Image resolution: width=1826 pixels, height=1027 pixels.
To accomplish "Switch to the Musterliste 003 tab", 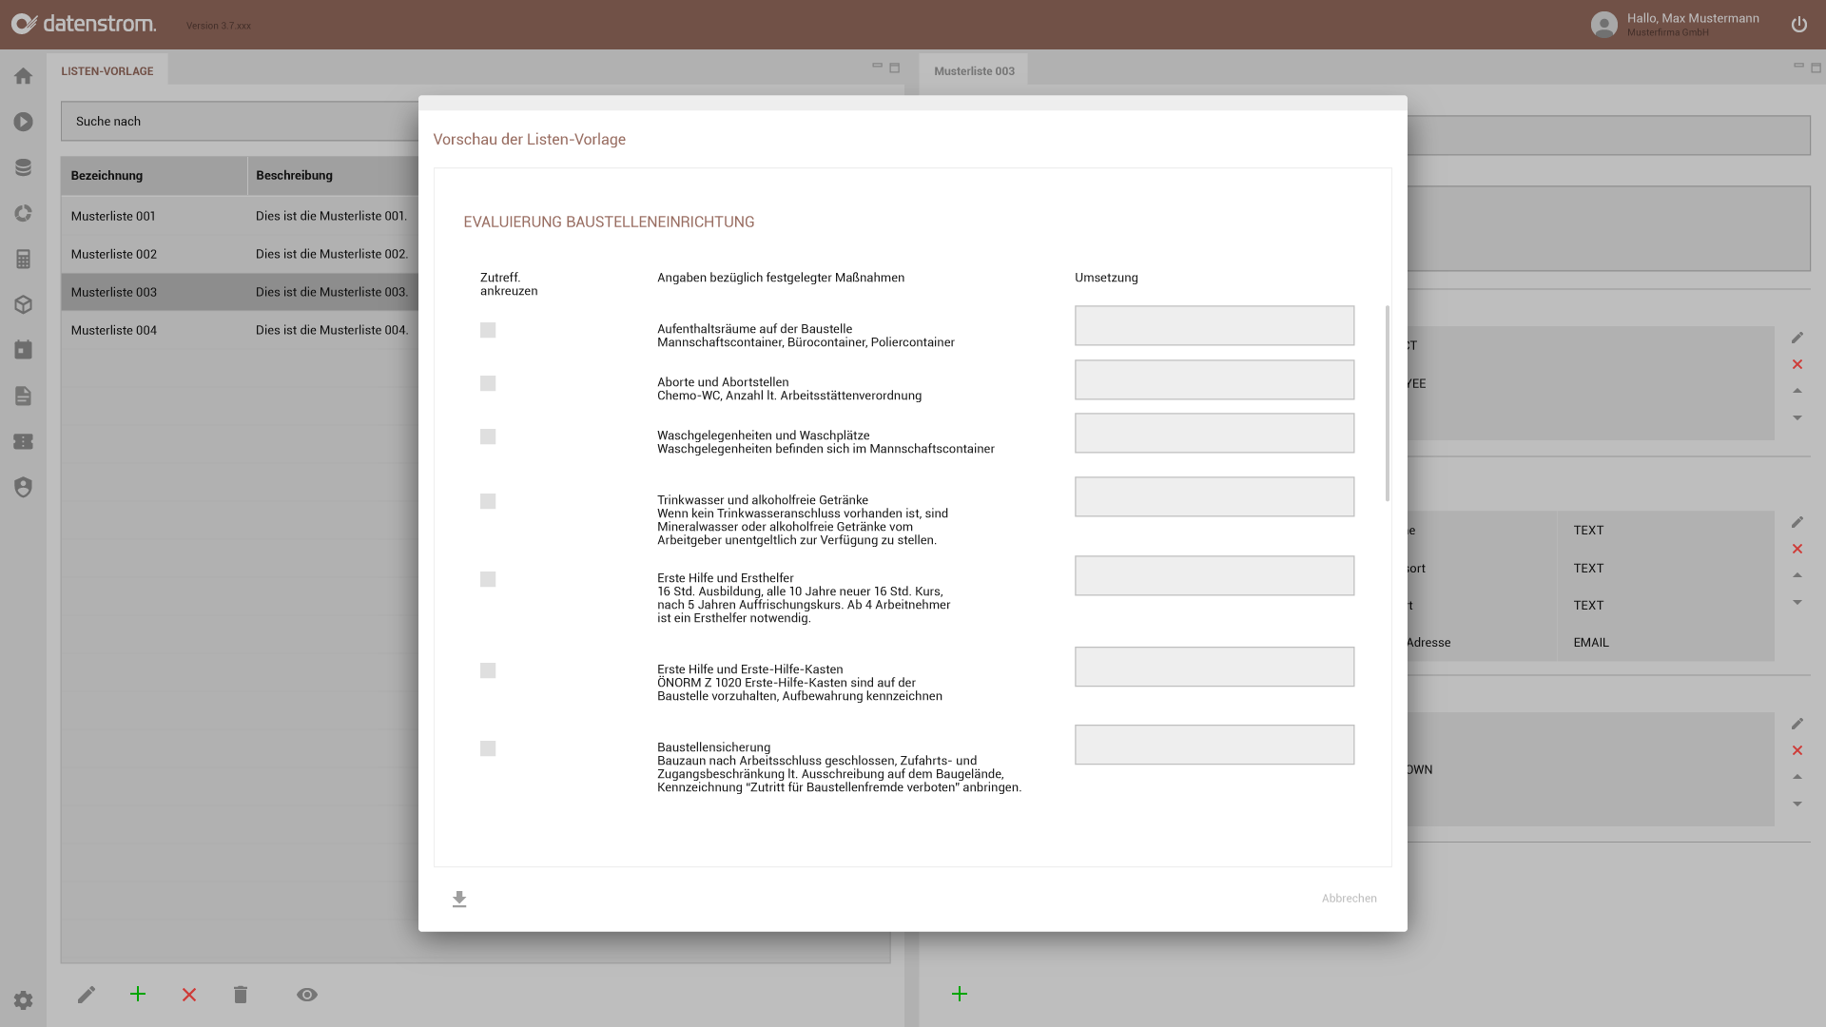I will pyautogui.click(x=973, y=69).
